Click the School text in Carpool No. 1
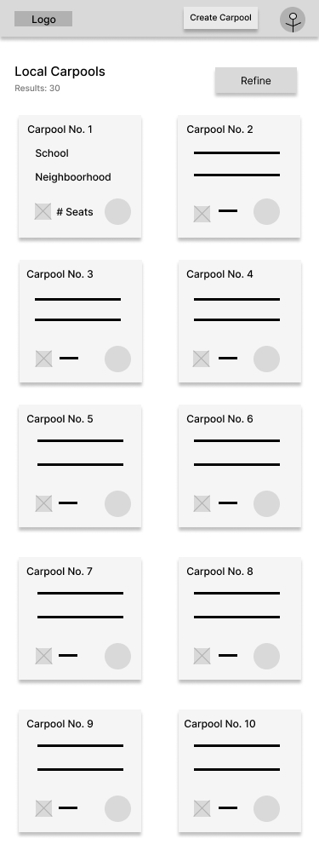This screenshot has height=856, width=319. pyautogui.click(x=52, y=152)
